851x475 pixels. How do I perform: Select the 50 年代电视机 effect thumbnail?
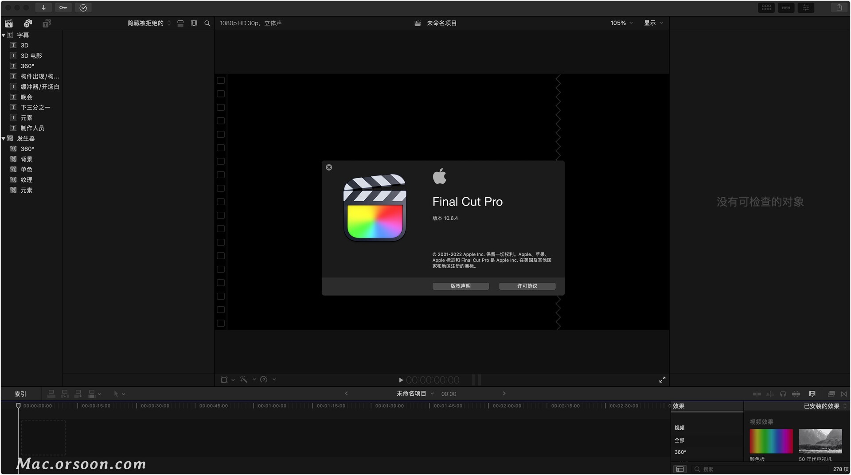pyautogui.click(x=820, y=441)
